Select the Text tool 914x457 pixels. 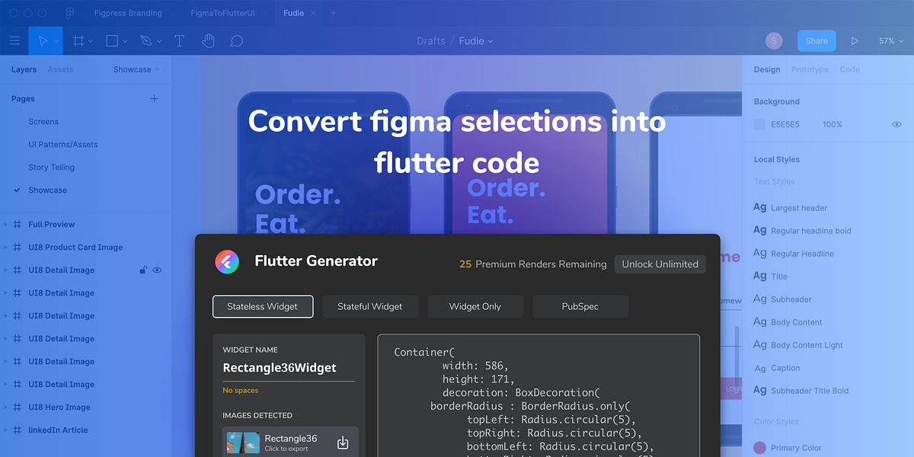tap(179, 40)
